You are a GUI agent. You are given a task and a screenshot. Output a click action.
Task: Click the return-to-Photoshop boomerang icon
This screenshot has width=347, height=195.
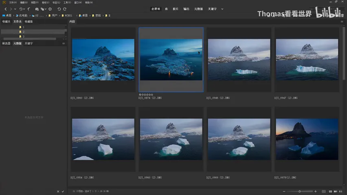29,9
